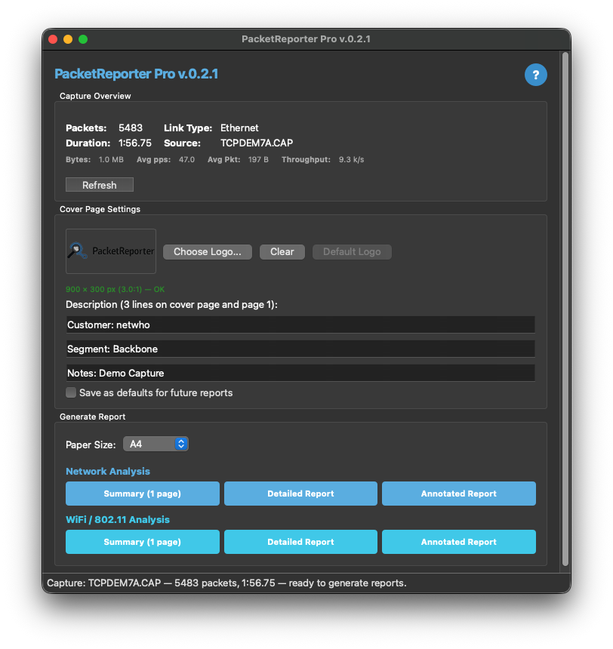Click the Link Type value Ethernet

point(239,128)
